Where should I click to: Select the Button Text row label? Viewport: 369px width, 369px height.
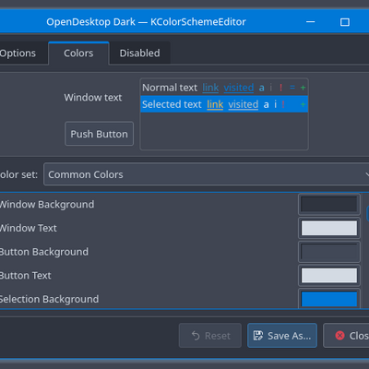[26, 275]
